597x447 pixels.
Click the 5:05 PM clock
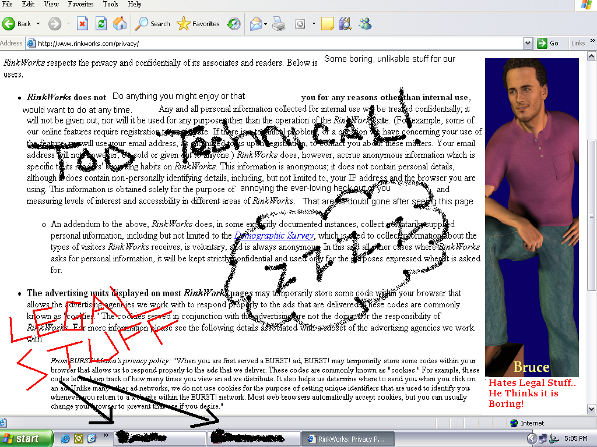pos(575,439)
